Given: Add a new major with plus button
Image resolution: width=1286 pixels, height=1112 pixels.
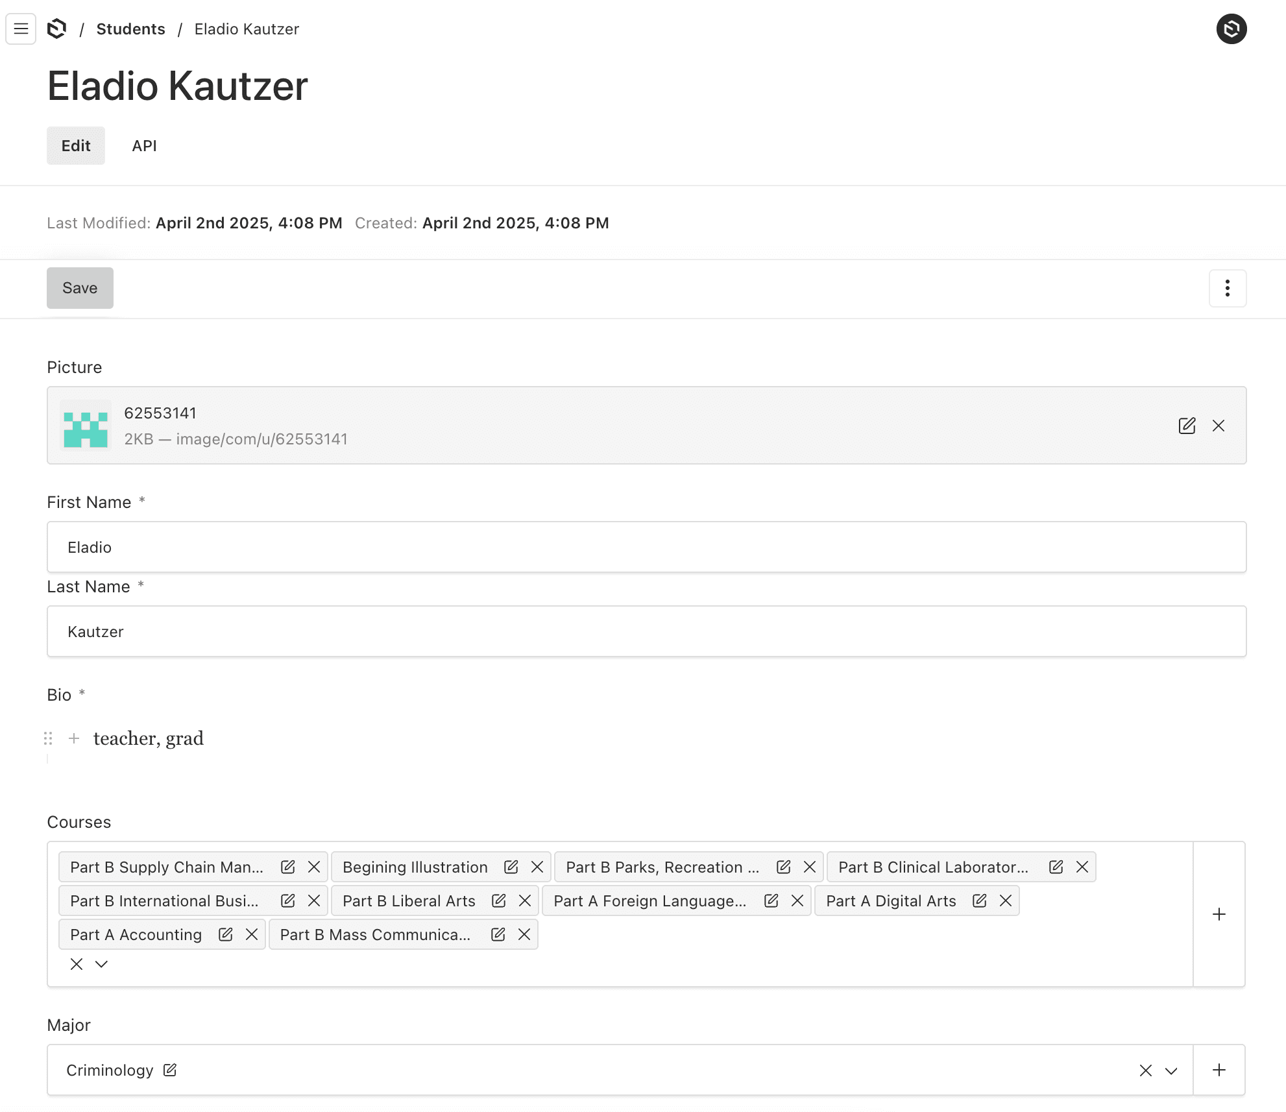Looking at the screenshot, I should tap(1219, 1070).
